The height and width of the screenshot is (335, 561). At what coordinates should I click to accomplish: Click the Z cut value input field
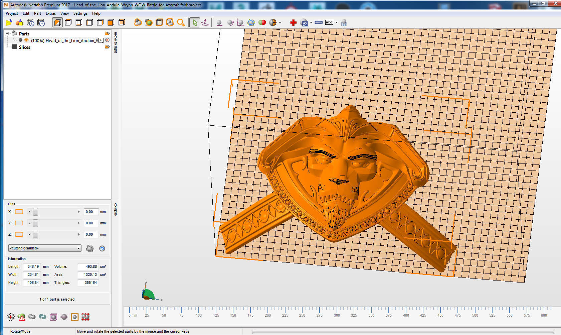[x=91, y=234]
